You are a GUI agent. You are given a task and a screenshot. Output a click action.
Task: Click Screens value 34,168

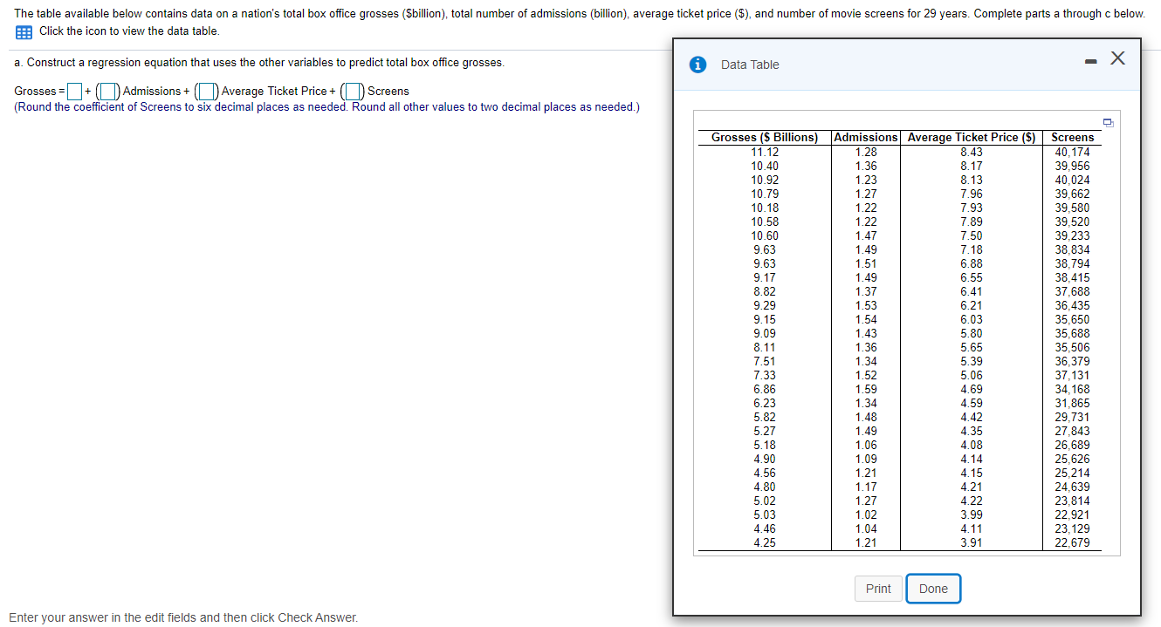tap(1073, 389)
